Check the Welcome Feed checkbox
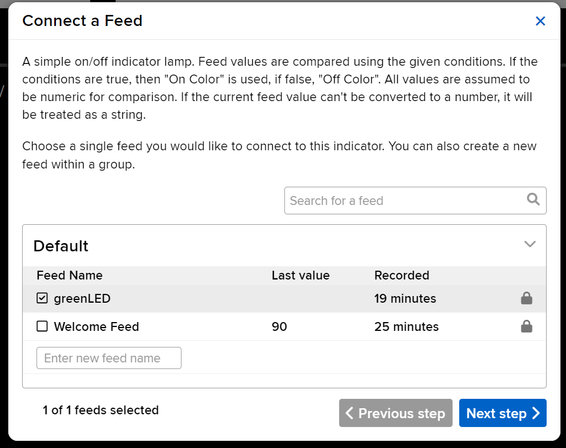Viewport: 566px width, 448px height. (x=42, y=326)
